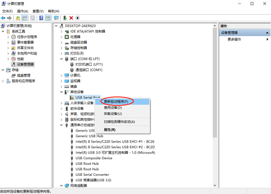Image resolution: width=271 pixels, height=194 pixels.
Task: Click the update driver toolbar icon
Action: pos(65,18)
